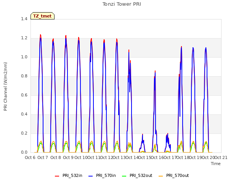Click the blue PRI_570in legend swatch
This screenshot has width=244, height=183.
(91, 176)
